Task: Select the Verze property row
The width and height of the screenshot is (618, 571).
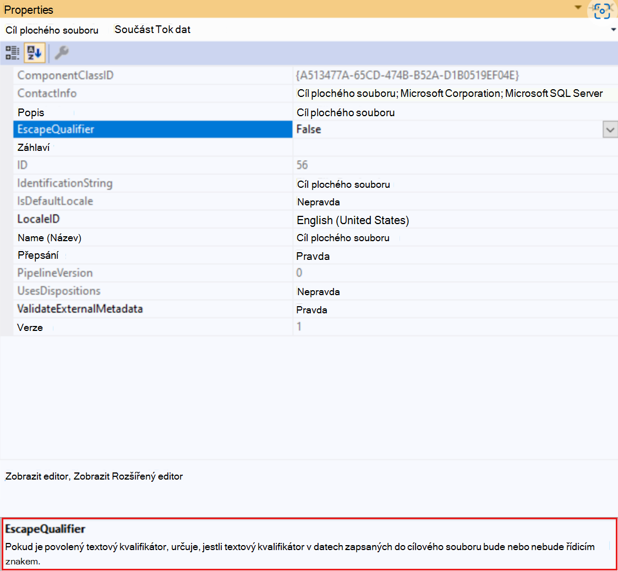Action: (315, 327)
